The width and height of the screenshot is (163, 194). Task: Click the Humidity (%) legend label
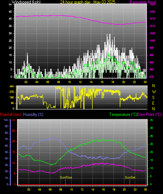click(33, 115)
